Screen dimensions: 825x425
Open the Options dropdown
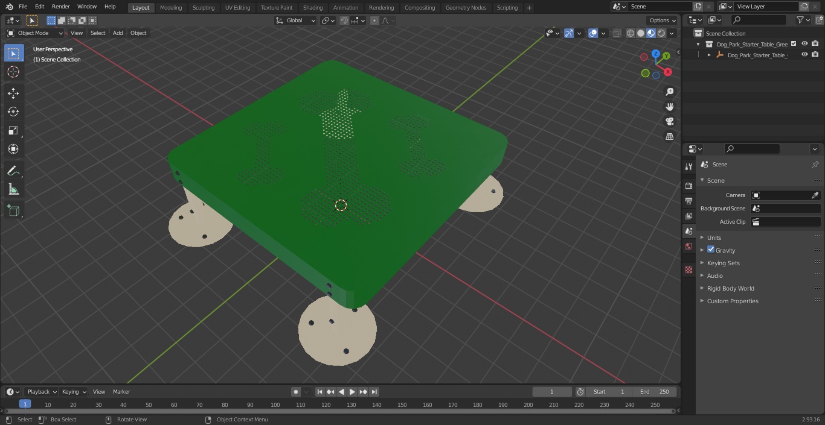tap(663, 20)
